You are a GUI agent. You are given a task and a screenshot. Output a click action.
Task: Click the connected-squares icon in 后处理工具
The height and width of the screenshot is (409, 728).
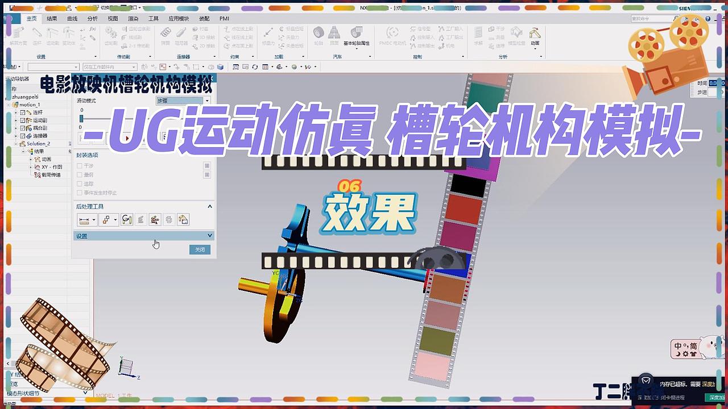[105, 220]
